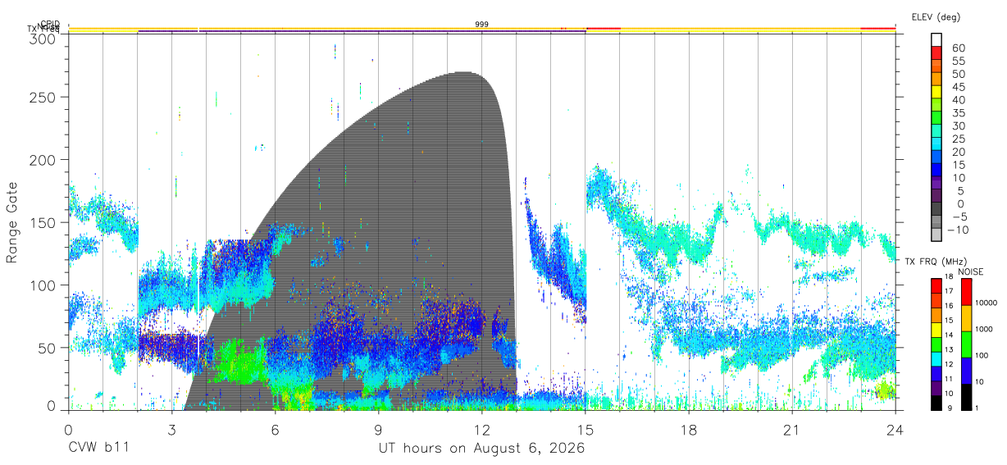This screenshot has width=1007, height=465.
Task: Click the '1' label in NOISE legend
Action: tap(977, 408)
